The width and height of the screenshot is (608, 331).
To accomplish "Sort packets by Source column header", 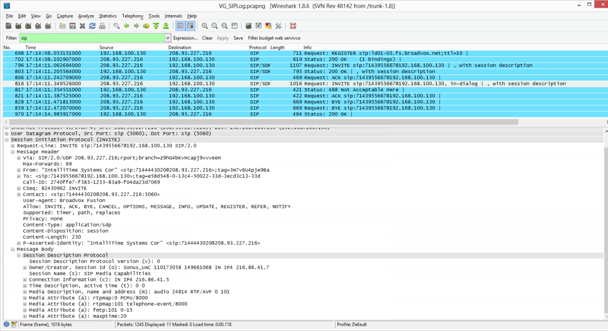I will [106, 47].
